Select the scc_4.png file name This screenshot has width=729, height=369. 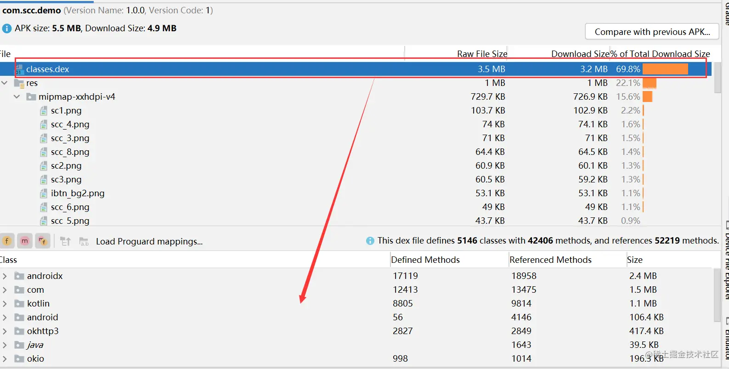(70, 125)
